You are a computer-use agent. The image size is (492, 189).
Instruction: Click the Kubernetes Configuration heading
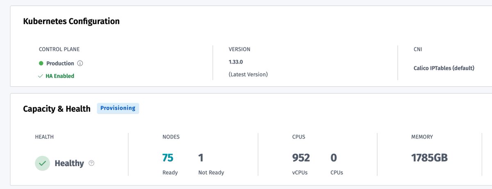tap(71, 21)
